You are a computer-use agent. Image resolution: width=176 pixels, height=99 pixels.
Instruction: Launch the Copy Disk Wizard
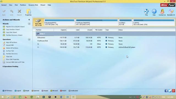pos(11,32)
